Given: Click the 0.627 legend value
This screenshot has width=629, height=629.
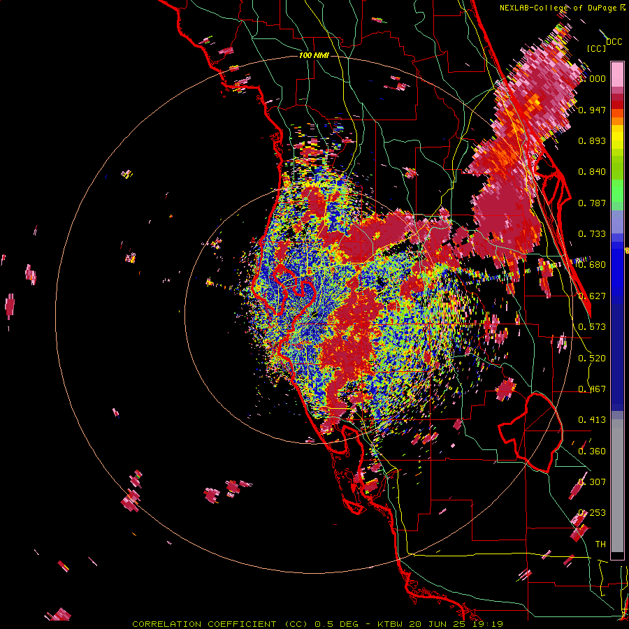Looking at the screenshot, I should (x=592, y=296).
